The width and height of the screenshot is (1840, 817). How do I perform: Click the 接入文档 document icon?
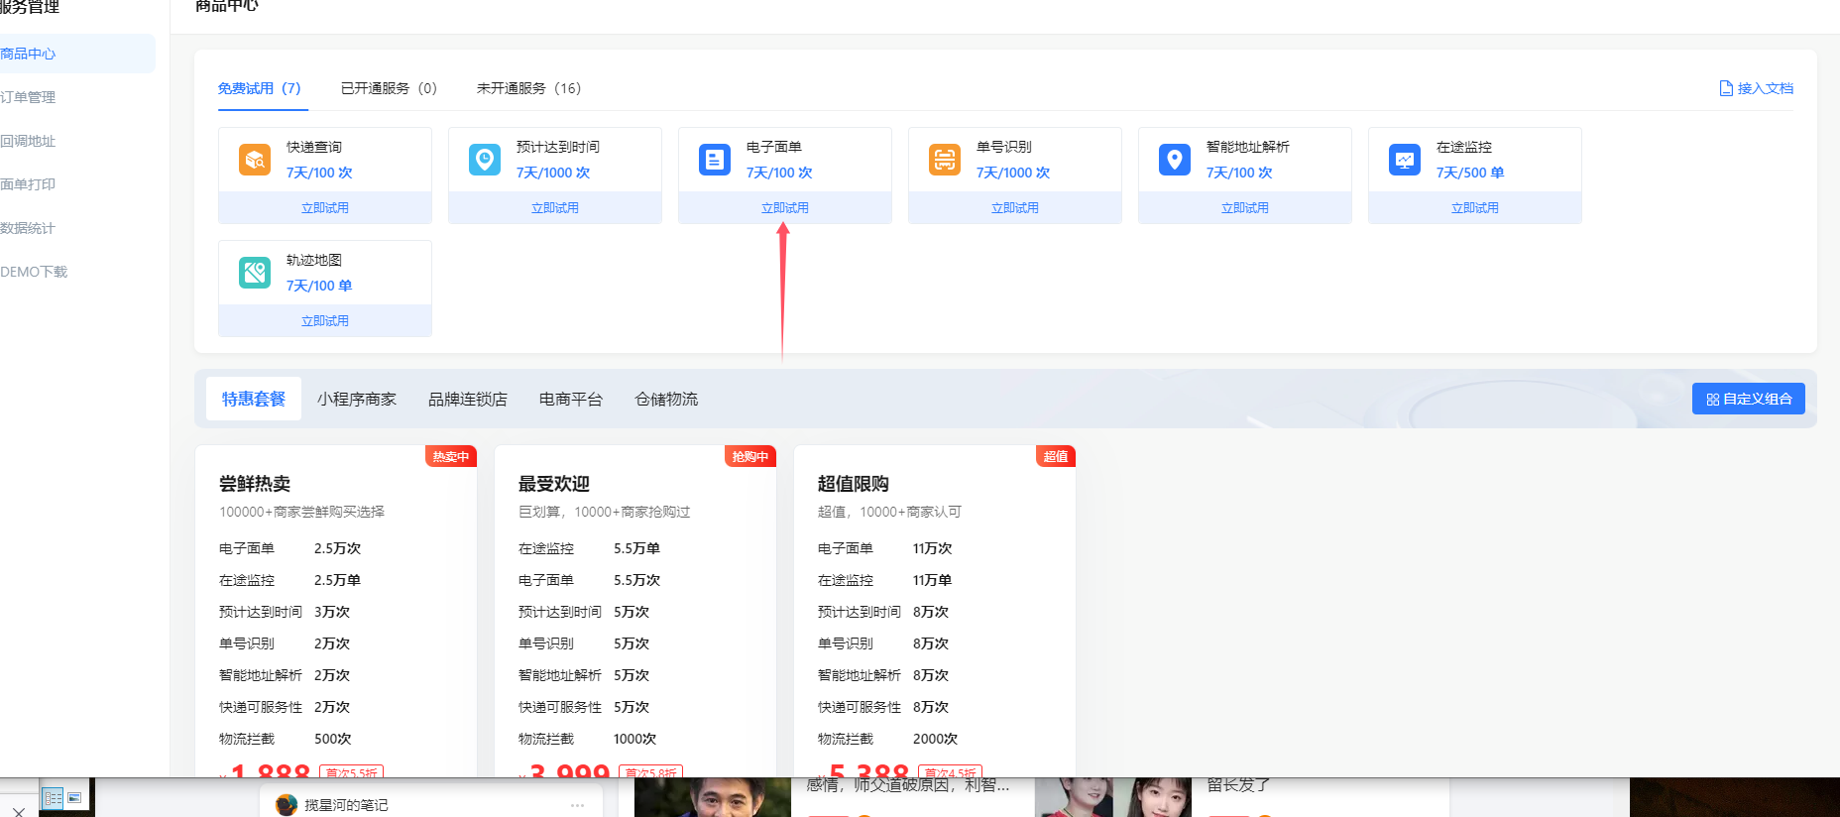coord(1726,88)
